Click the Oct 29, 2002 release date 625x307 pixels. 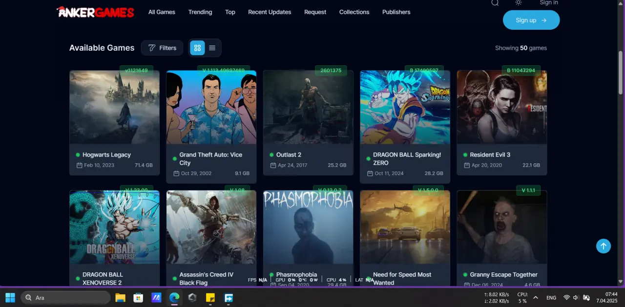pos(196,173)
